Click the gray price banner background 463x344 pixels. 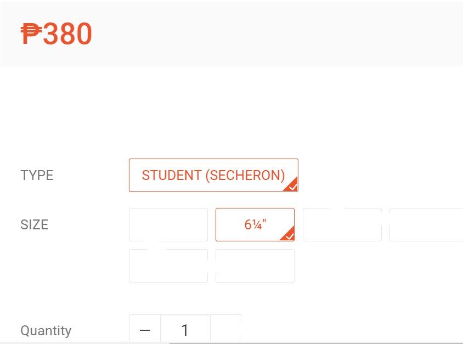[274, 33]
